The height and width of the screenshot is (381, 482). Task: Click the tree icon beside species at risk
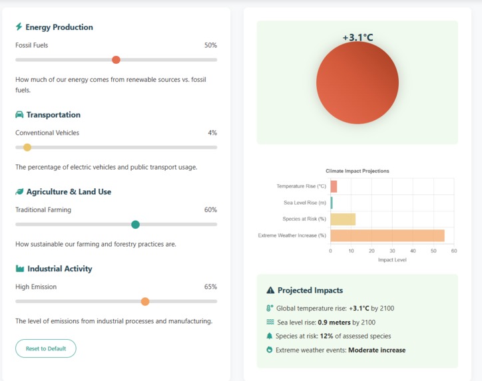(x=269, y=336)
